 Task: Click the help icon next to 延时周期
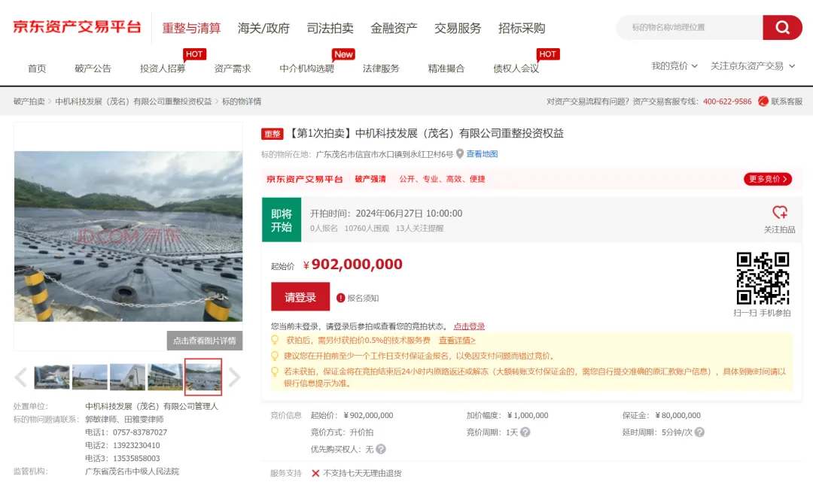[699, 432]
